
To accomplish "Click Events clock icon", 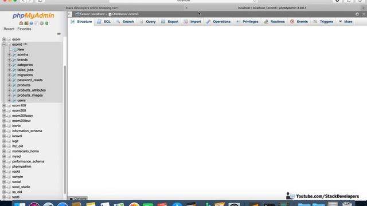I will coord(292,22).
